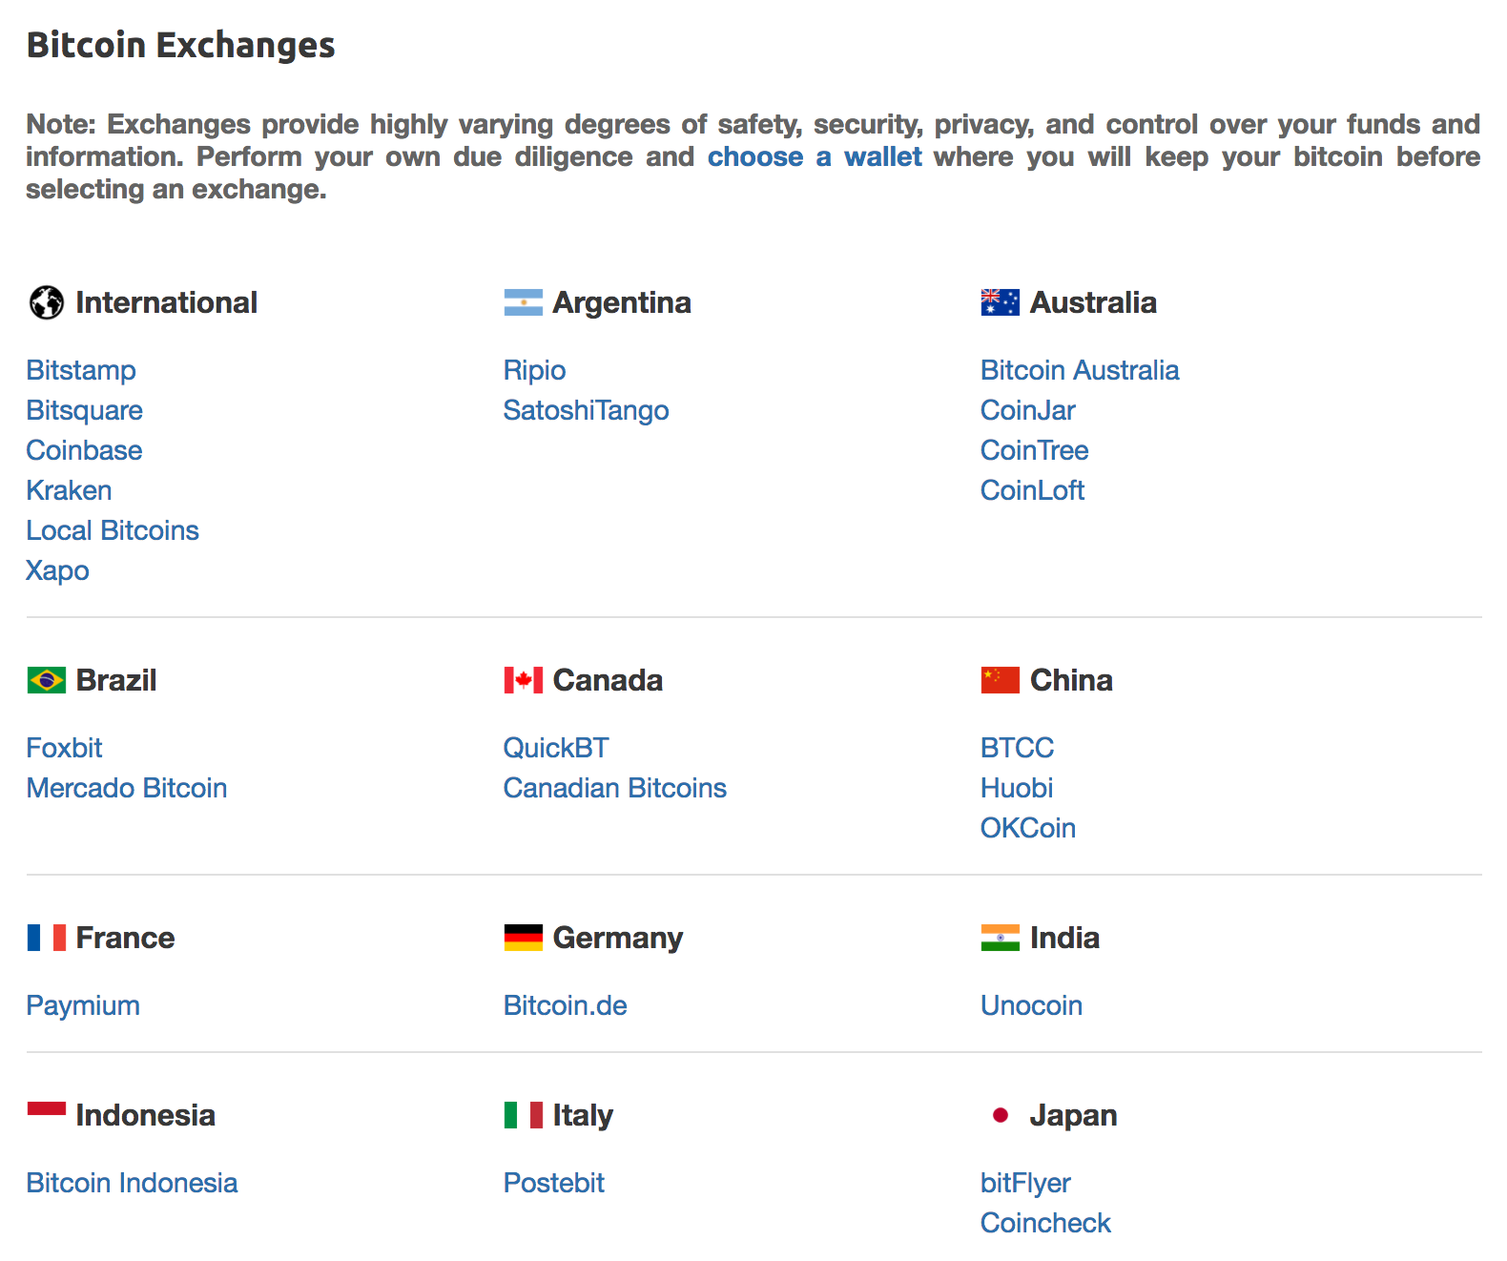Click the Argentina flag icon
The width and height of the screenshot is (1507, 1261).
pos(523,302)
